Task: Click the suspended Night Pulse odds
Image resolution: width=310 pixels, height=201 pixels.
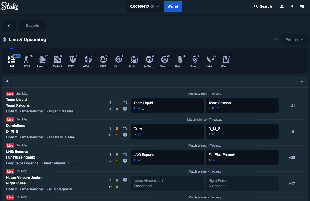Action: pyautogui.click(x=242, y=183)
